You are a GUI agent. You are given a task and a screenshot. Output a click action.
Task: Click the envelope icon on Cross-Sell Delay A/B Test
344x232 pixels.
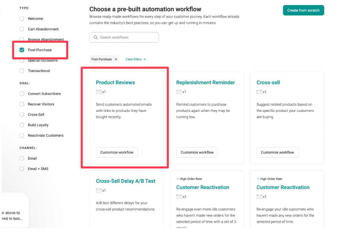point(98,190)
